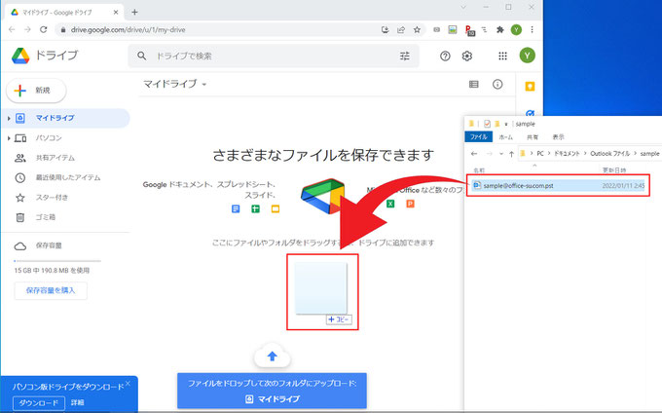
Task: Click the share page icon in address bar
Action: point(401,29)
